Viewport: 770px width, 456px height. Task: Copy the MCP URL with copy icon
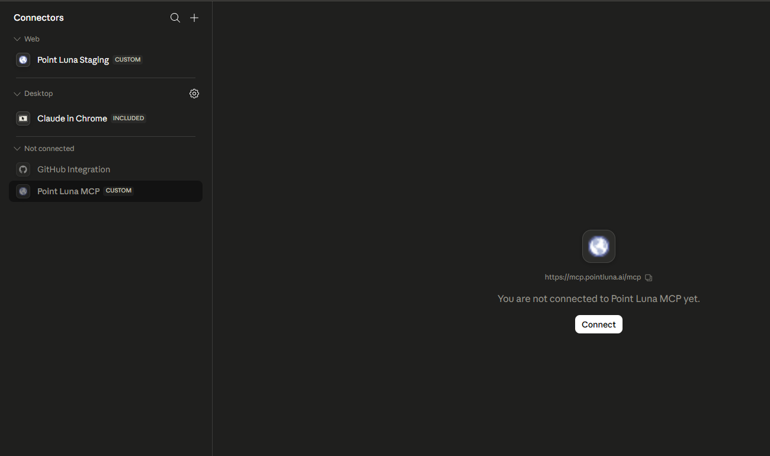pyautogui.click(x=649, y=277)
